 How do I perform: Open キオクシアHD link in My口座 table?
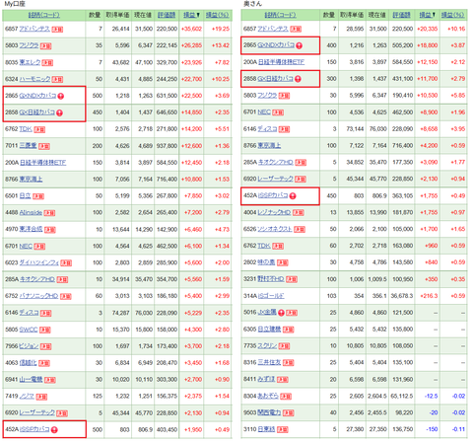[x=37, y=279]
